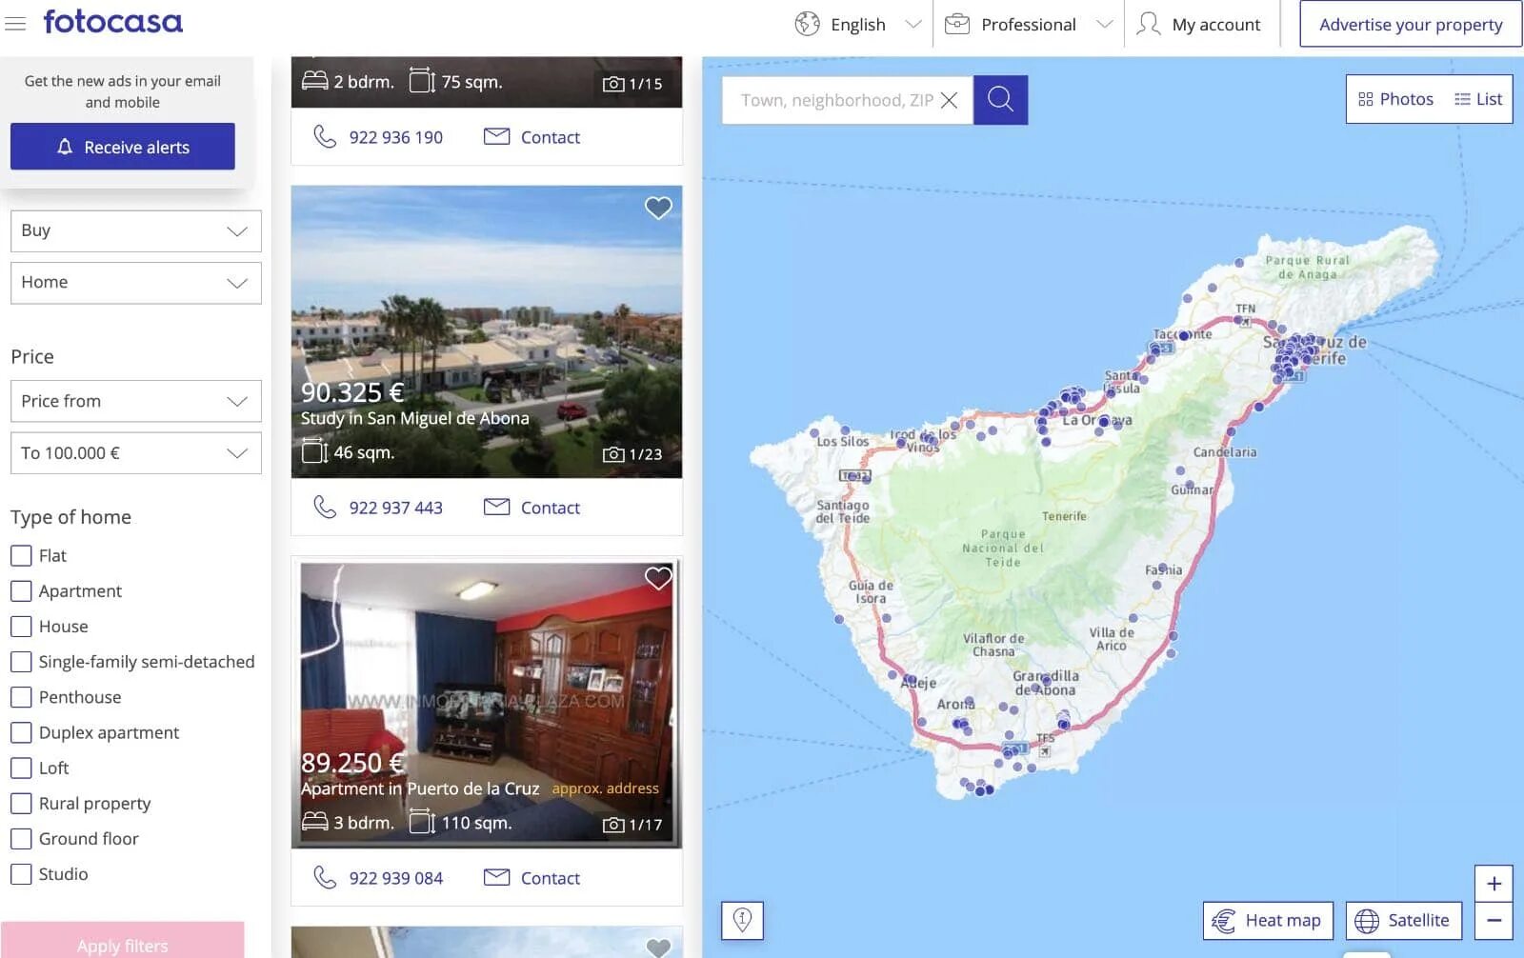Zoom in on the map

coord(1494,884)
